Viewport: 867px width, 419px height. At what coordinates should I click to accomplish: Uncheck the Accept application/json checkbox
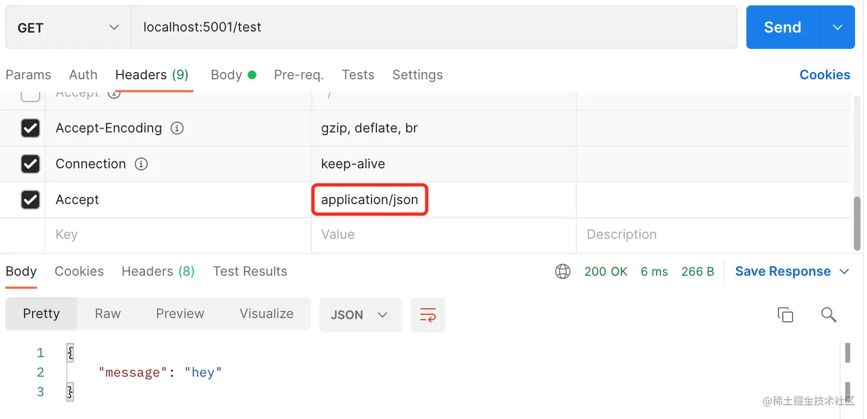[x=30, y=199]
